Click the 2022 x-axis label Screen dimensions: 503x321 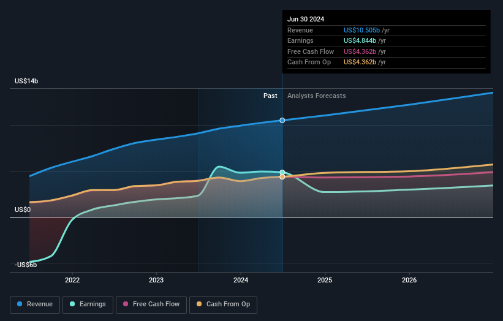(x=72, y=280)
